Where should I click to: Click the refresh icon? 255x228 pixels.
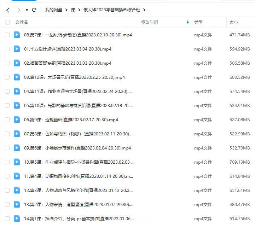coord(34,10)
